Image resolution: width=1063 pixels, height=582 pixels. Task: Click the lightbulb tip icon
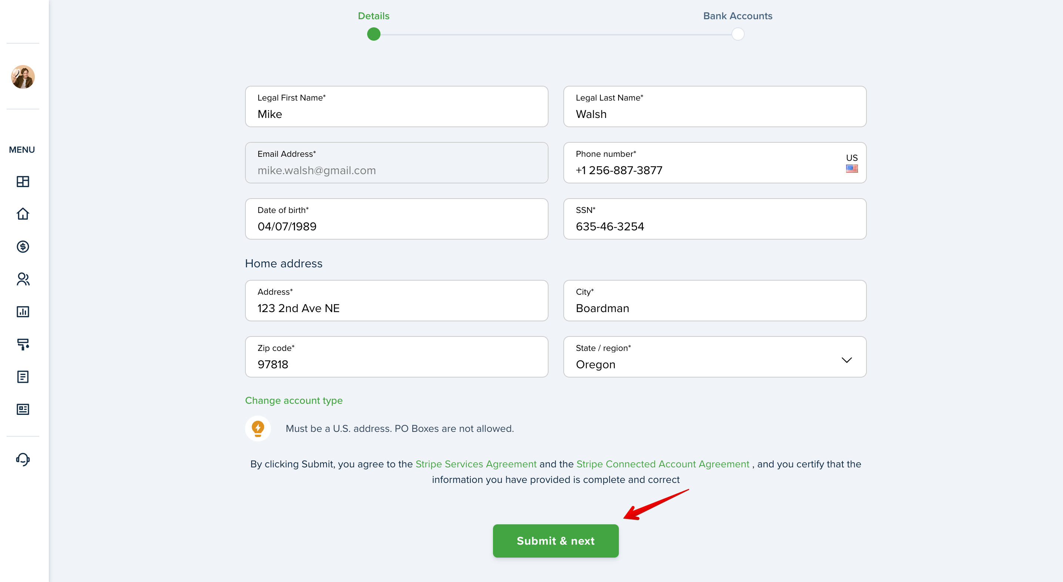coord(258,429)
